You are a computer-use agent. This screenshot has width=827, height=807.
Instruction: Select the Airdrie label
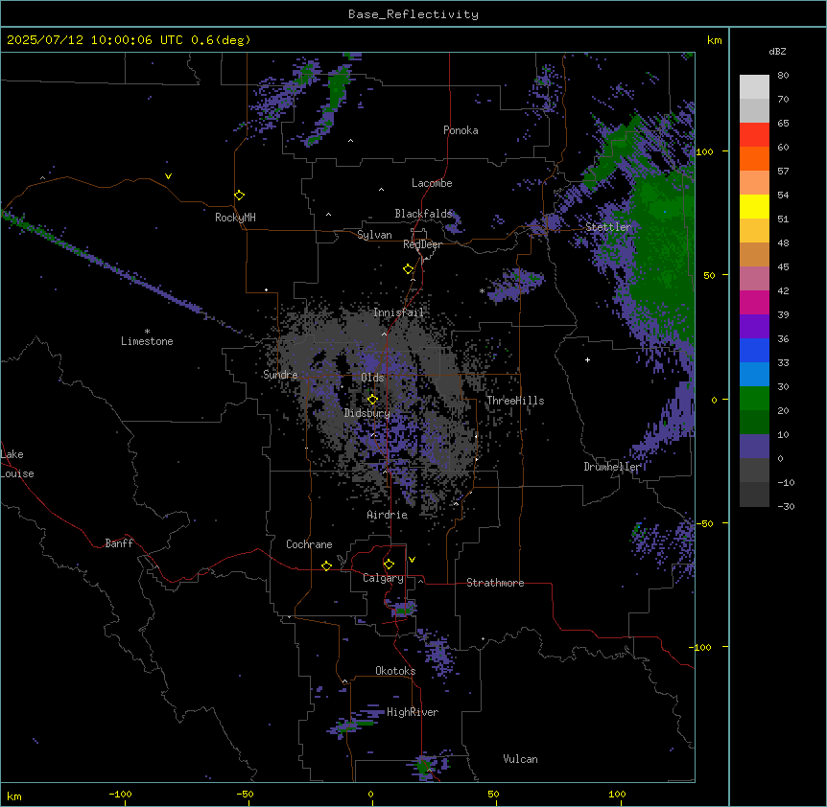(x=388, y=515)
